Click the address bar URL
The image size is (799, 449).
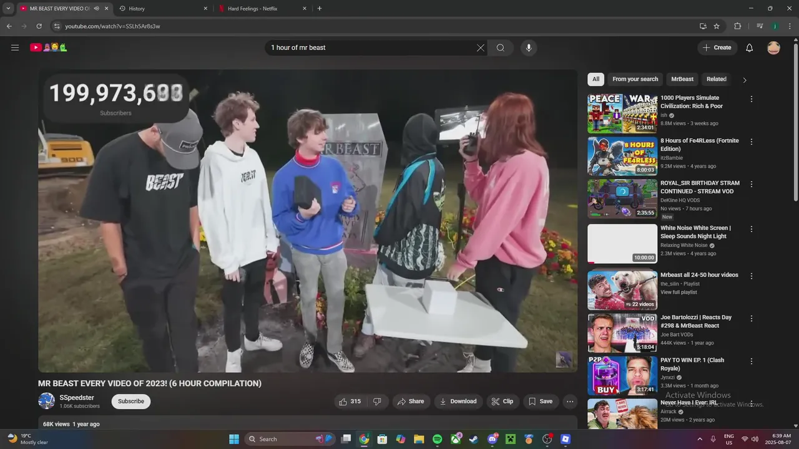coord(112,26)
